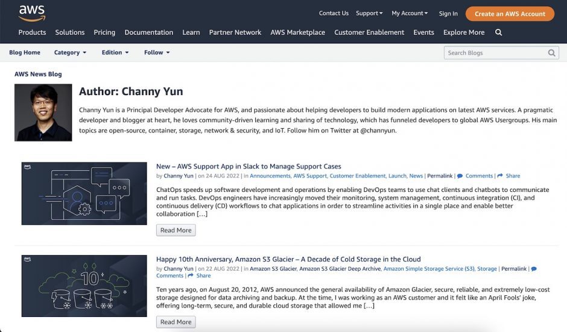Open the S3 Glacier 10th anniversary thumbnail
Viewport: 567px width, 332px height.
[84, 286]
